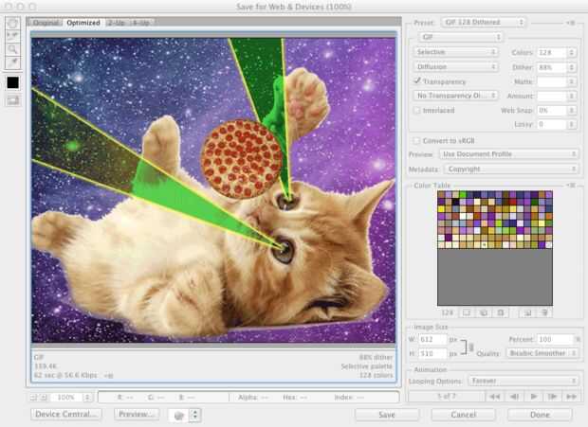Screen dimensions: 588x427
Task: Open the GIF file format dropdown
Action: tap(461, 37)
